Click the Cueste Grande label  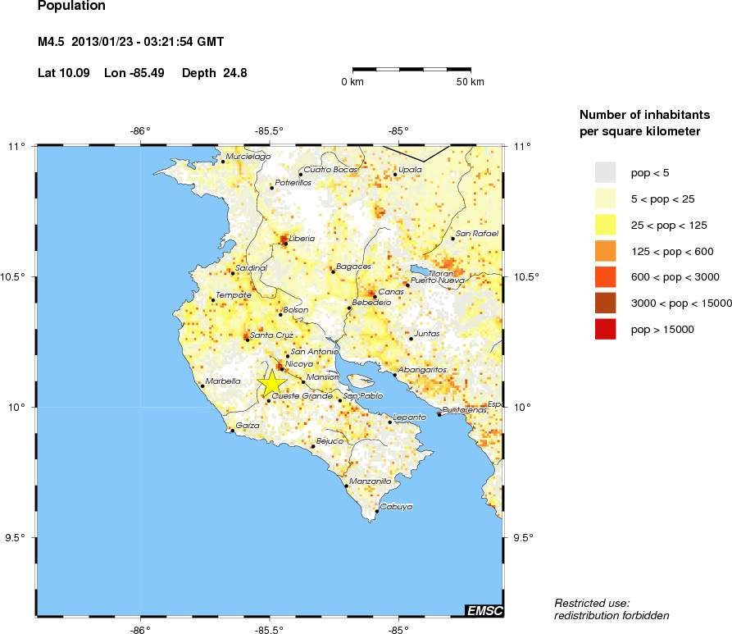(x=302, y=396)
